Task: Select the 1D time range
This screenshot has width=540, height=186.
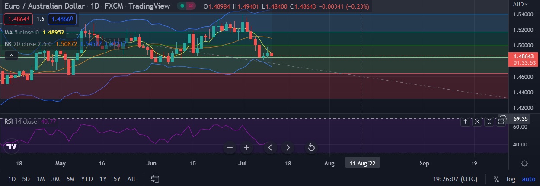Action: (x=12, y=179)
